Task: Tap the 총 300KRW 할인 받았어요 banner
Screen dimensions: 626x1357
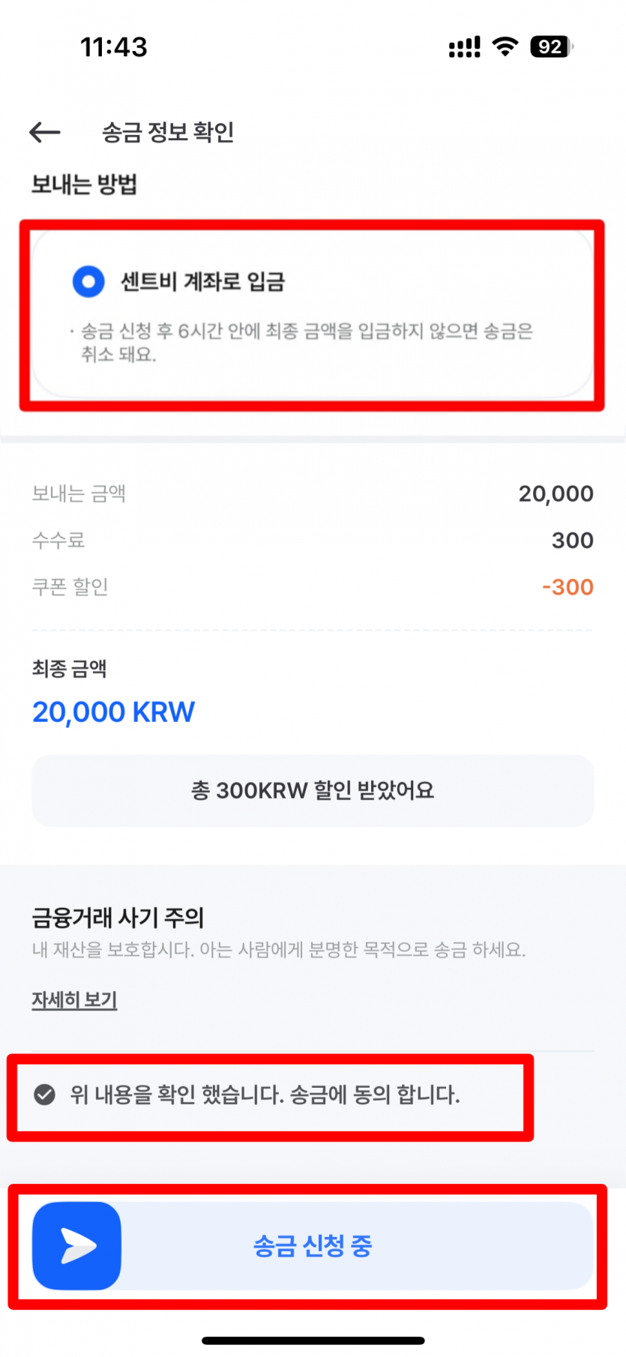Action: pyautogui.click(x=313, y=790)
